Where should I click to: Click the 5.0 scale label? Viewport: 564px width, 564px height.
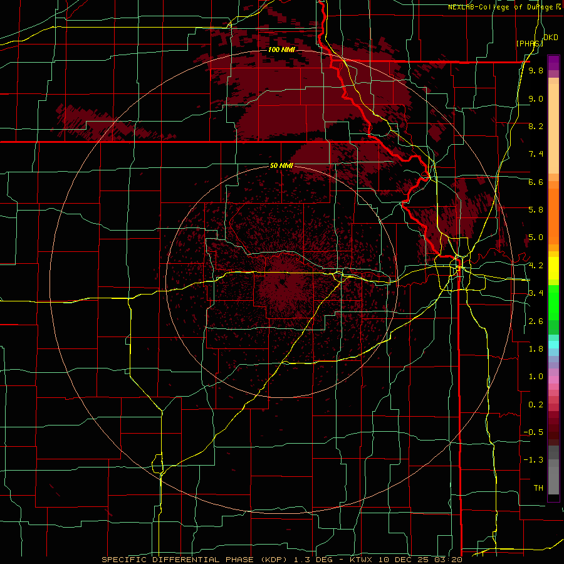tap(536, 238)
